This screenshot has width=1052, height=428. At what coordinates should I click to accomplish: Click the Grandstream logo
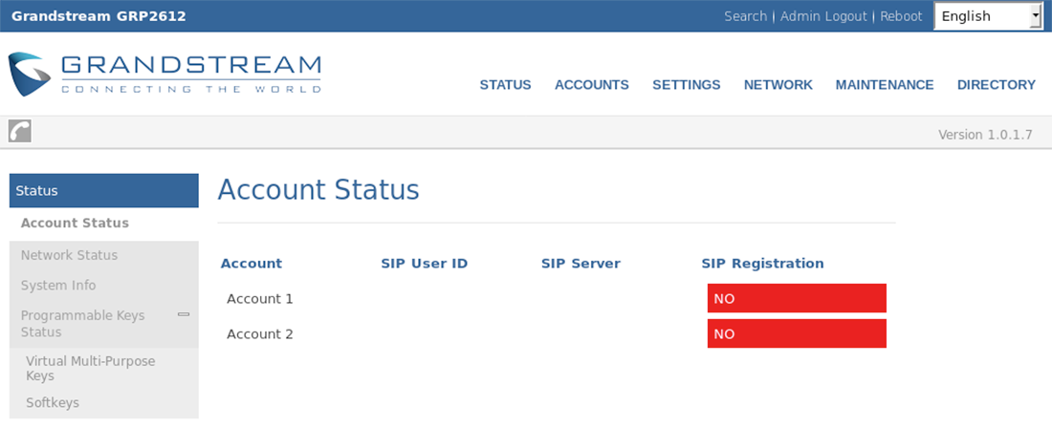pos(164,74)
